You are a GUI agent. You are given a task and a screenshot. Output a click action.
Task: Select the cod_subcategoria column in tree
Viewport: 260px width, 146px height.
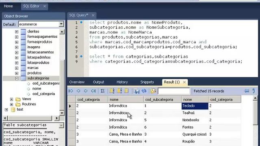point(46,83)
